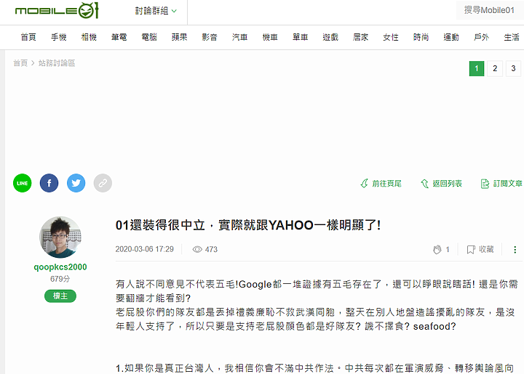The height and width of the screenshot is (374, 524).
Task: Share the post via the LINE icon
Action: point(23,183)
